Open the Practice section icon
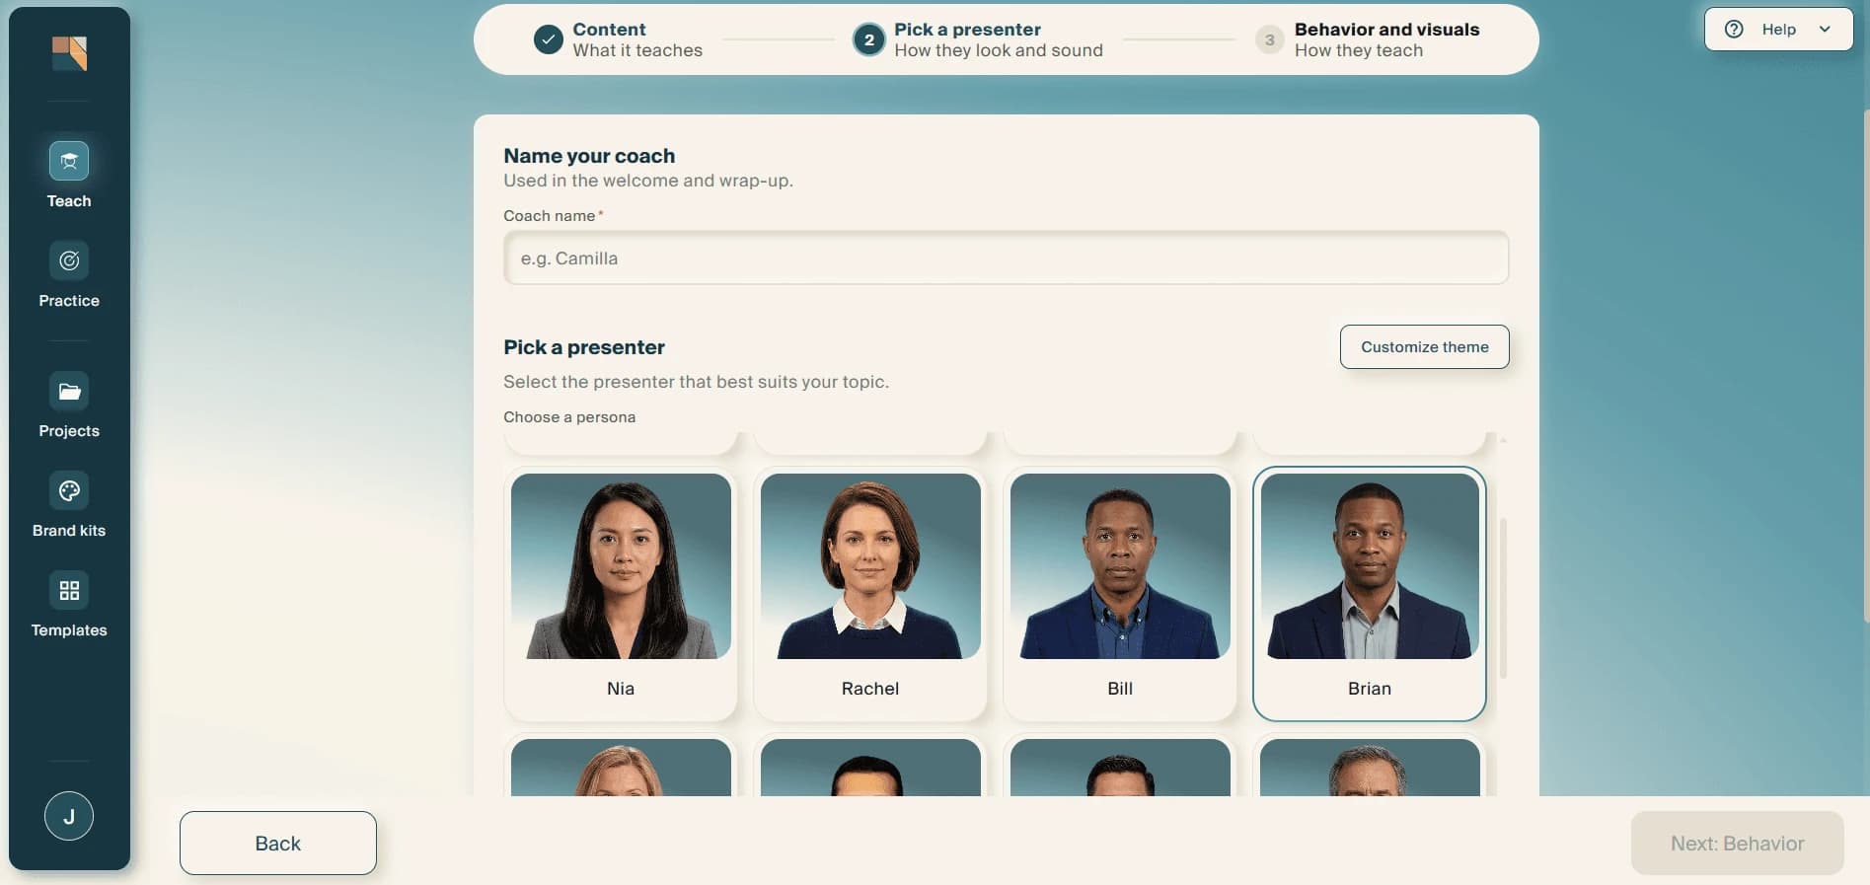The height and width of the screenshot is (885, 1870). point(69,260)
